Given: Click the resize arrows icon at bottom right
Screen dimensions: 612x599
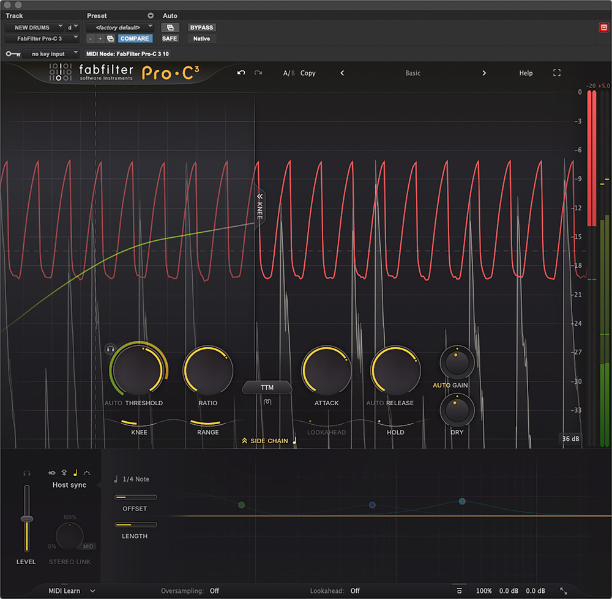Looking at the screenshot, I should [x=564, y=591].
